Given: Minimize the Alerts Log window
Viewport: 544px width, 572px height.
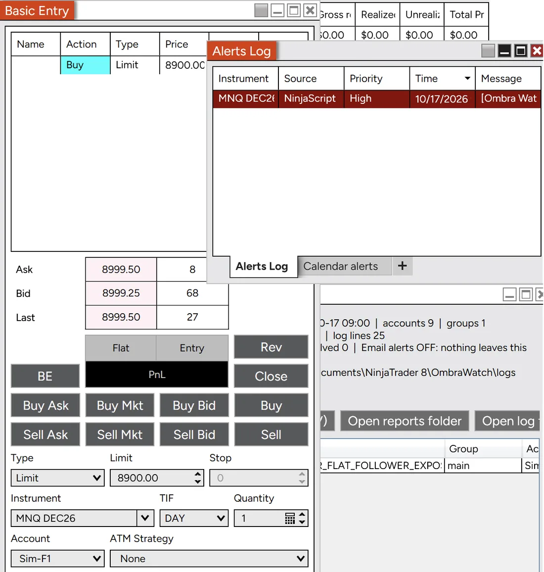Looking at the screenshot, I should point(504,50).
